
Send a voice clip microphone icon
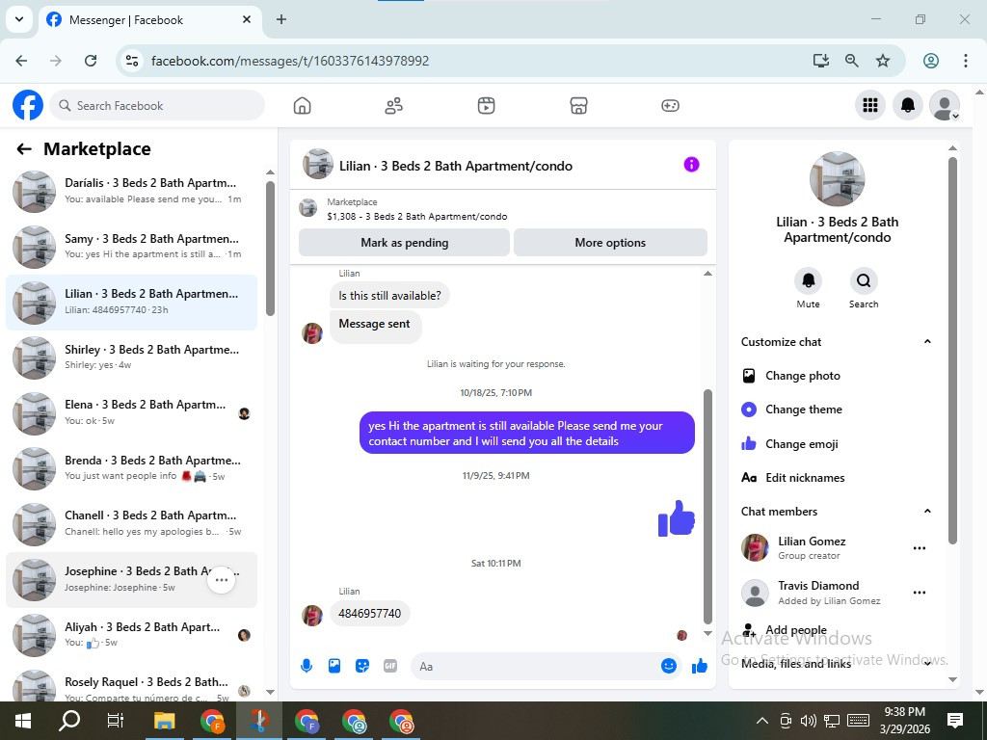tap(307, 666)
